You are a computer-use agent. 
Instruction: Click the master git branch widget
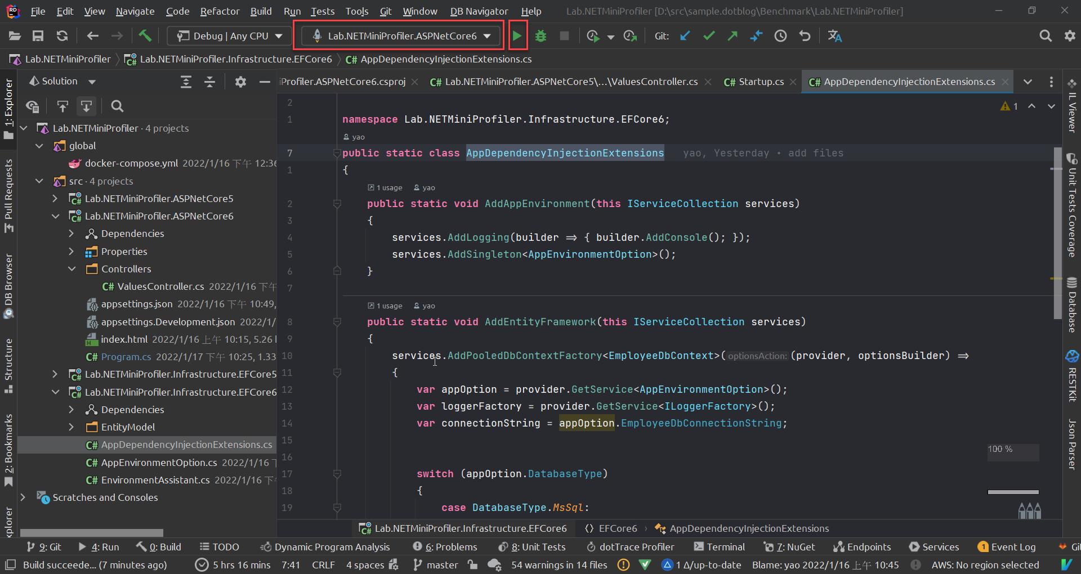436,565
